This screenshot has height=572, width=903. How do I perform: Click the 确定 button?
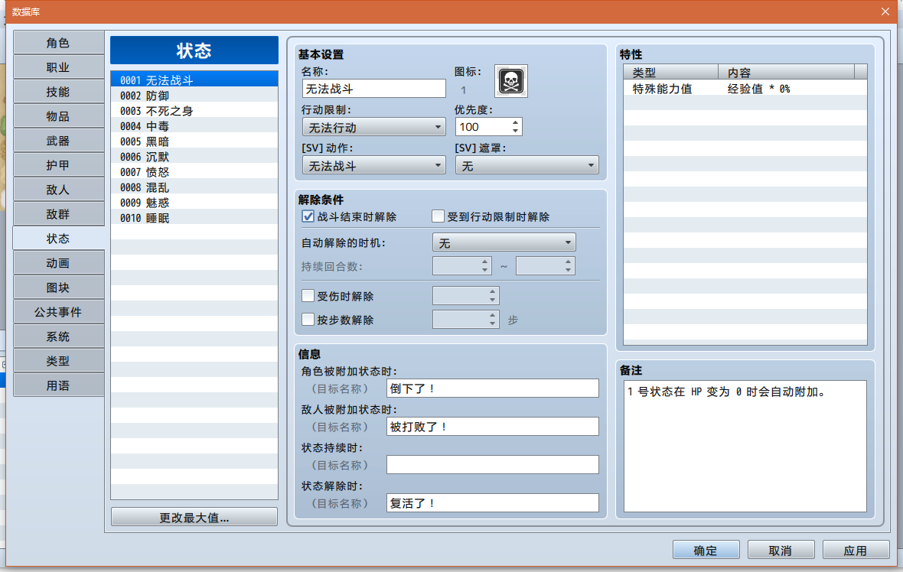(x=706, y=550)
